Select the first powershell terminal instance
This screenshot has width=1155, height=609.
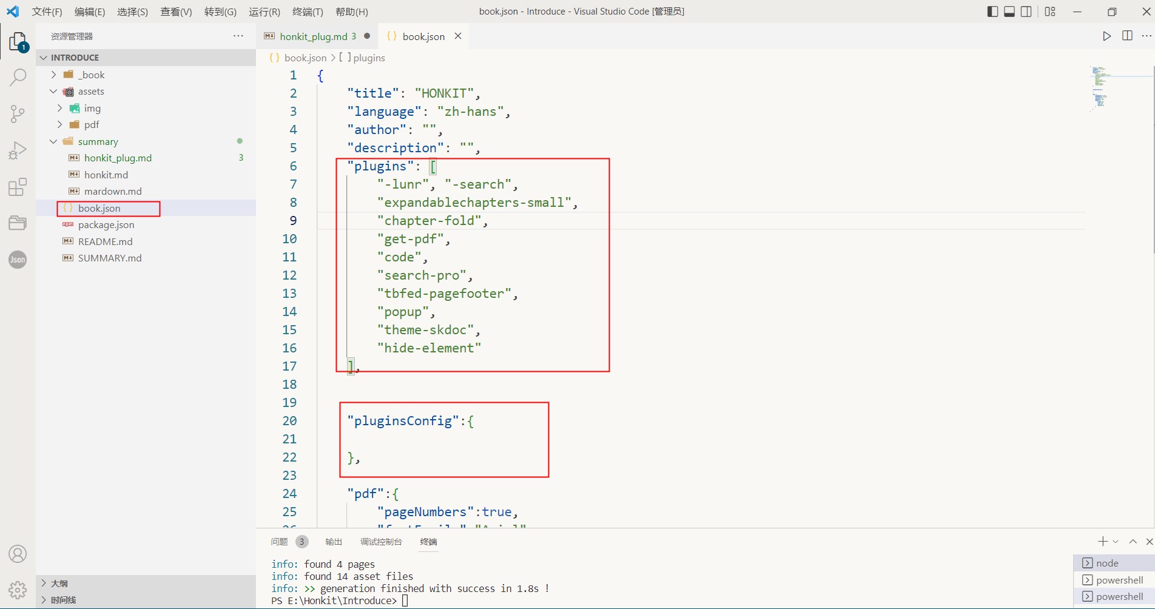1114,580
